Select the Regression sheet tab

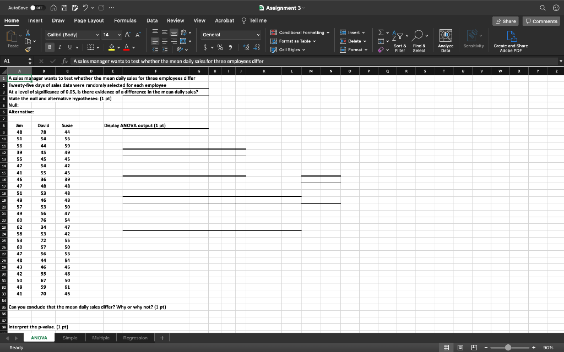[135, 338]
